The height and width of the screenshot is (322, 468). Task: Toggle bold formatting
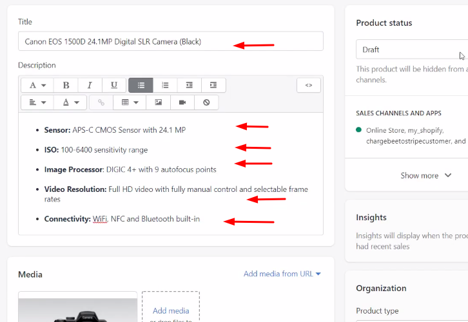pos(66,85)
